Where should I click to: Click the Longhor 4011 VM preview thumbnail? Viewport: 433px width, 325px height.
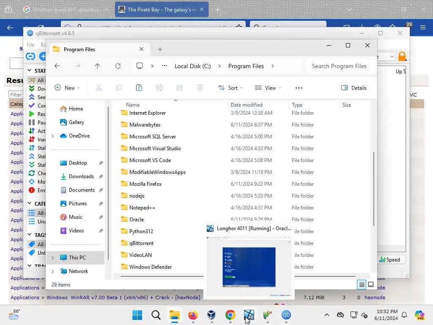pyautogui.click(x=249, y=267)
